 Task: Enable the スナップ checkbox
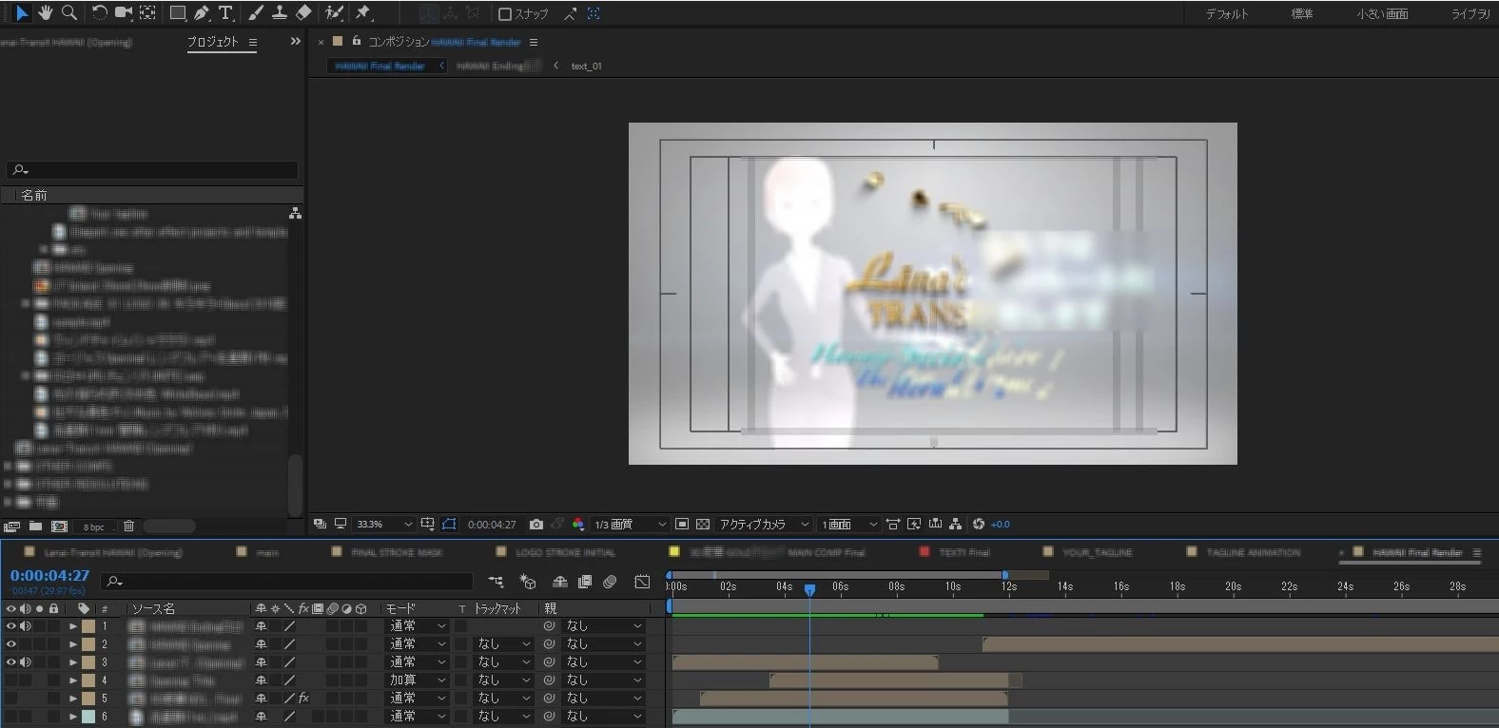click(x=505, y=13)
